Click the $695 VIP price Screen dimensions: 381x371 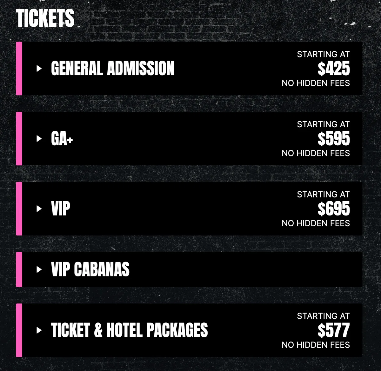click(334, 209)
